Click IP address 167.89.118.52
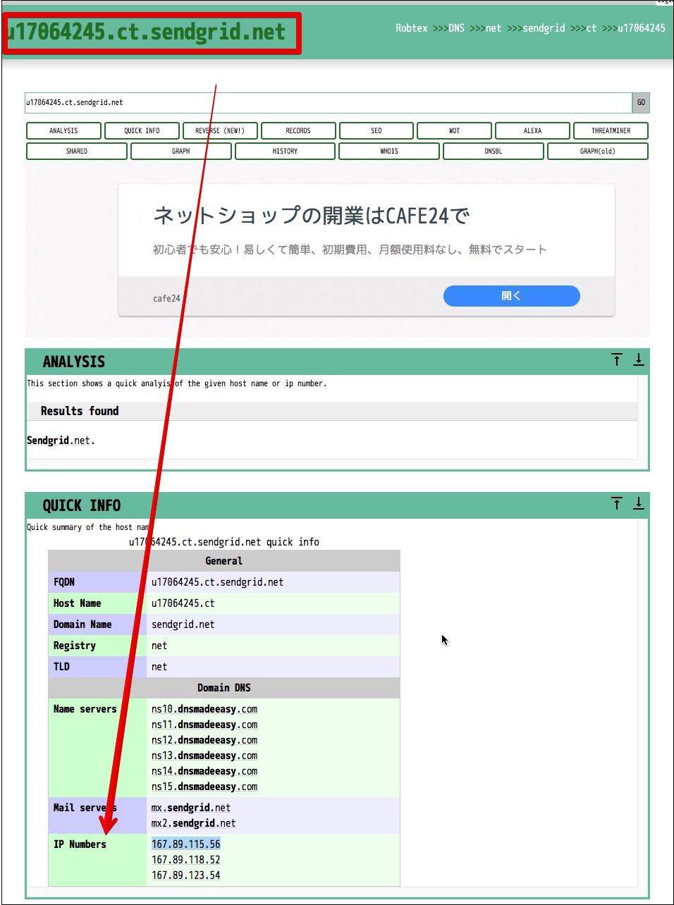This screenshot has height=905, width=674. click(186, 860)
